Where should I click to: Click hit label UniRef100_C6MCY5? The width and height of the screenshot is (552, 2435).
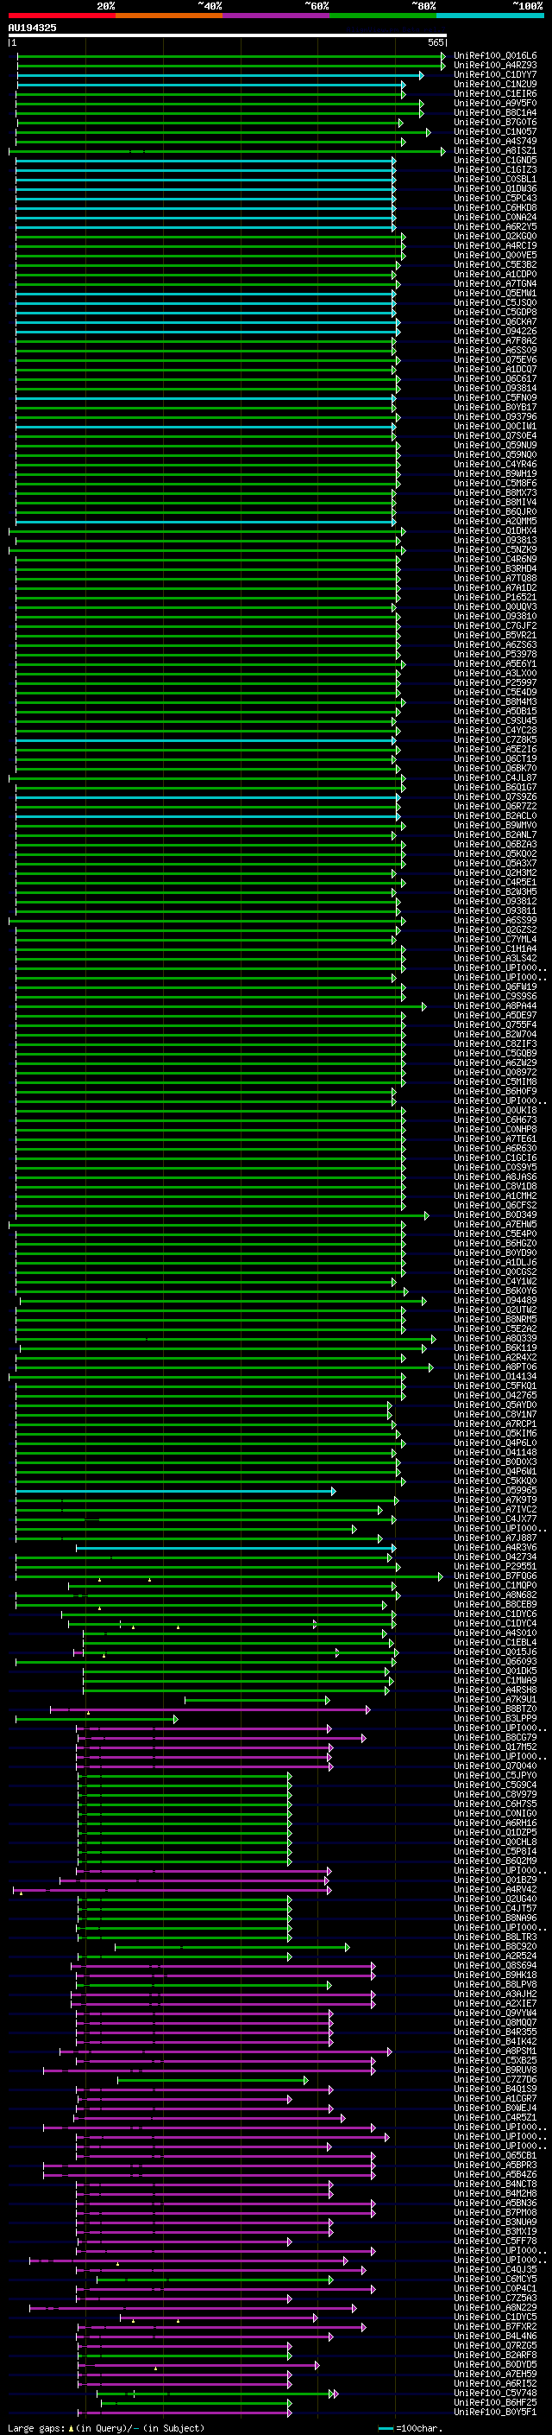pyautogui.click(x=495, y=2279)
